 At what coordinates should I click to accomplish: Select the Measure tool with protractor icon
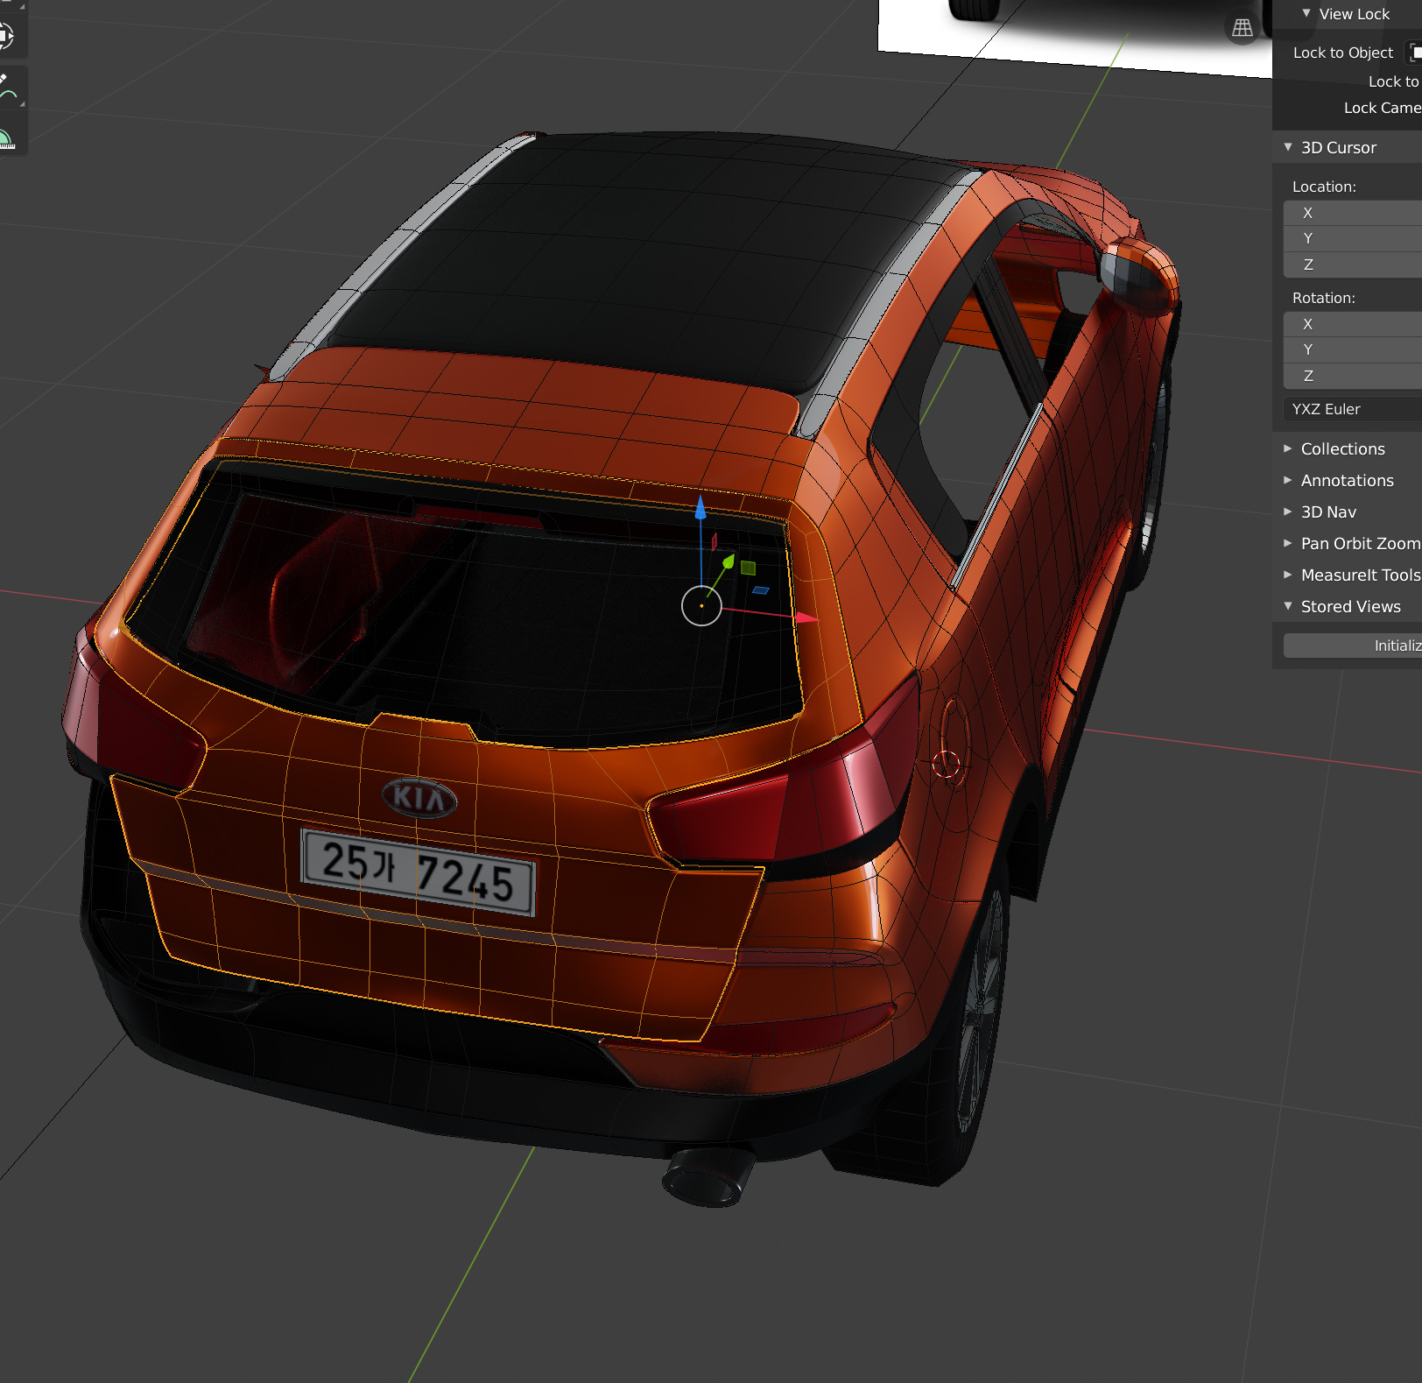point(6,137)
